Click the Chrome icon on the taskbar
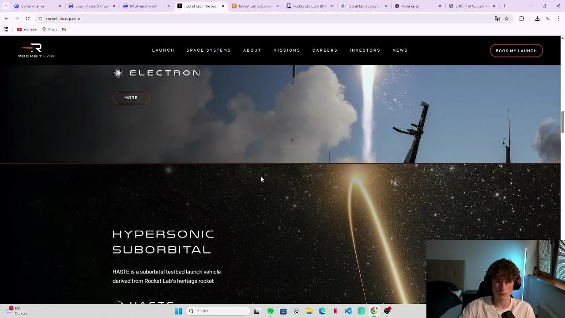This screenshot has height=318, width=565. coord(374,311)
